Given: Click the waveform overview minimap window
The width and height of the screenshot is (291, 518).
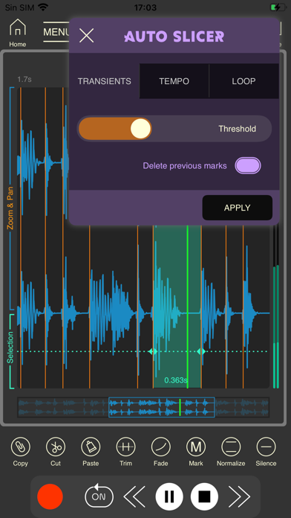Looking at the screenshot, I should point(162,407).
